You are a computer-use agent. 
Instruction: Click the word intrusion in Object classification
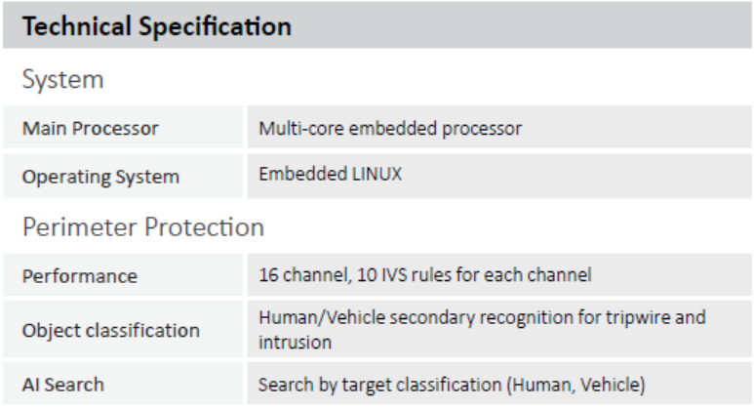[x=296, y=342]
